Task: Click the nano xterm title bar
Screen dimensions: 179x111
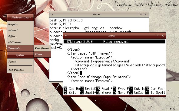Action: [x=114, y=36]
